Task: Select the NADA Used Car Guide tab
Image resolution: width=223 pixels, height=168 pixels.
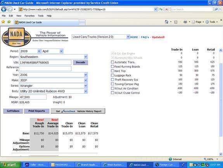Action: point(47,23)
